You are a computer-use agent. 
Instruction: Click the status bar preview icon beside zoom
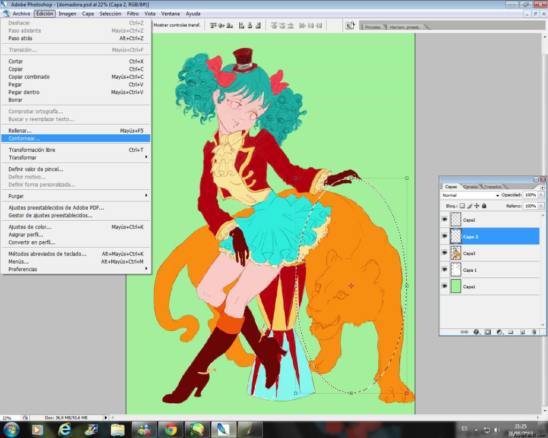point(25,418)
